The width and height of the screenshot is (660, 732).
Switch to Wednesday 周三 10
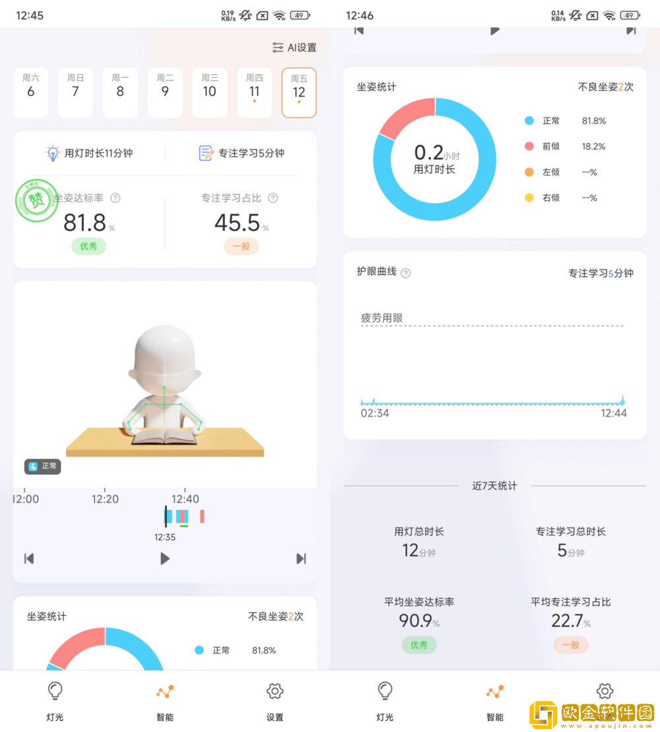(209, 92)
